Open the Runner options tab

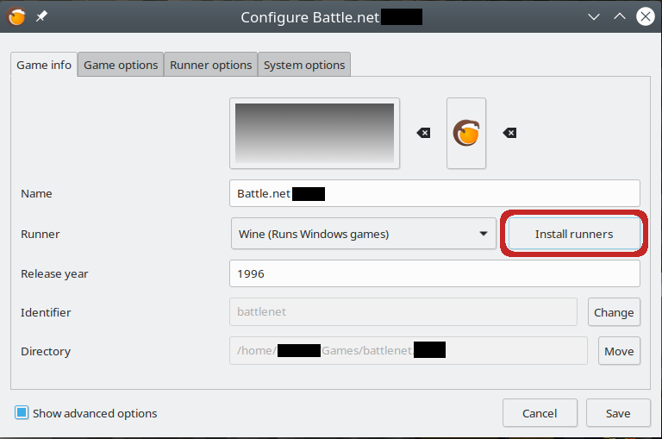point(210,65)
